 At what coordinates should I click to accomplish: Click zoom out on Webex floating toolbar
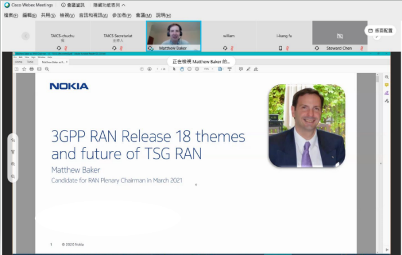(13, 176)
